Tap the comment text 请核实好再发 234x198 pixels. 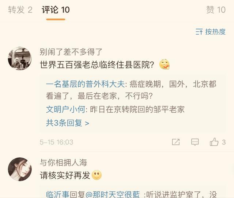coord(65,175)
